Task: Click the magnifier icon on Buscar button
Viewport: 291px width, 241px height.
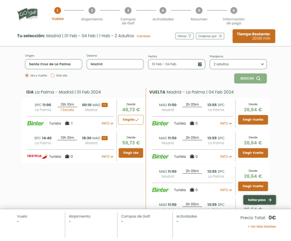Action: point(258,78)
